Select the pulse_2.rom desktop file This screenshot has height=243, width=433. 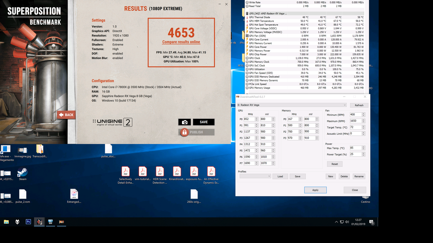pos(23,196)
